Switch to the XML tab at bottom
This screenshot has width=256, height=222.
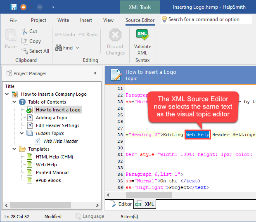145,204
